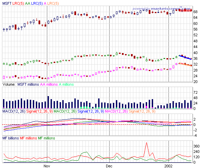The image size is (201, 168).
Task: Click the tallest red money flow spike peak
Action: tap(146, 142)
